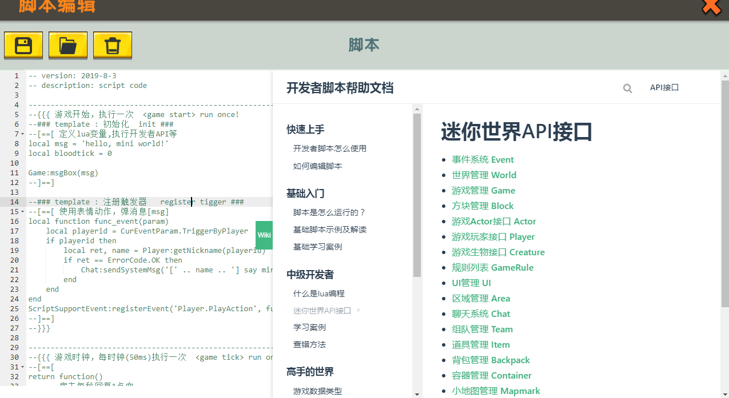
Task: Collapse the code fold arrow at line 15
Action: [x=22, y=212]
